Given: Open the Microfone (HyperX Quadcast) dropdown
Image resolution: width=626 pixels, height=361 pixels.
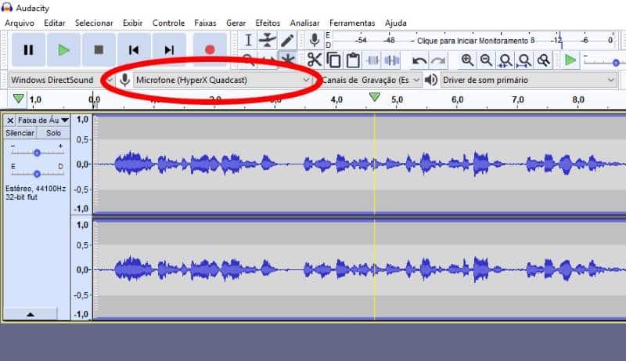Looking at the screenshot, I should click(223, 80).
